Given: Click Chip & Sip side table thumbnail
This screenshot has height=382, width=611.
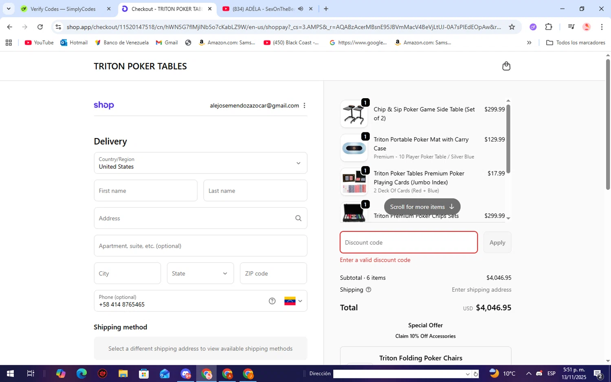Looking at the screenshot, I should click(354, 114).
